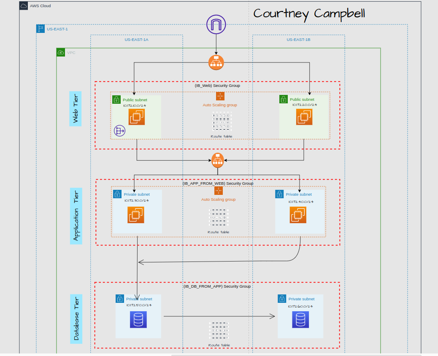Click the Web Tier Auto Scaling group icon
This screenshot has width=438, height=356.
click(x=220, y=96)
